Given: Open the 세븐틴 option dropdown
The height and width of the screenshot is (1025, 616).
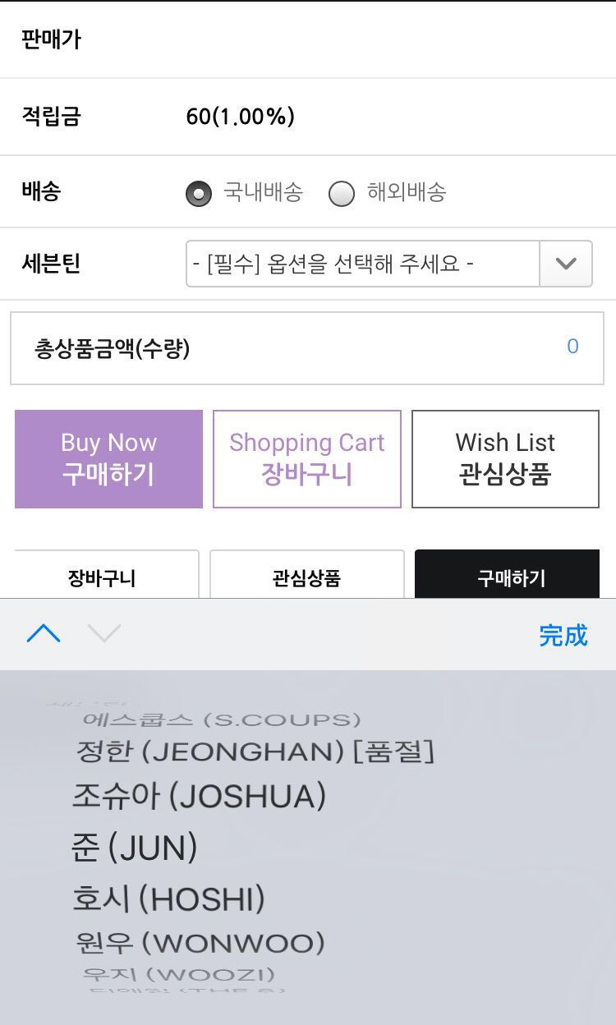Looking at the screenshot, I should [363, 264].
